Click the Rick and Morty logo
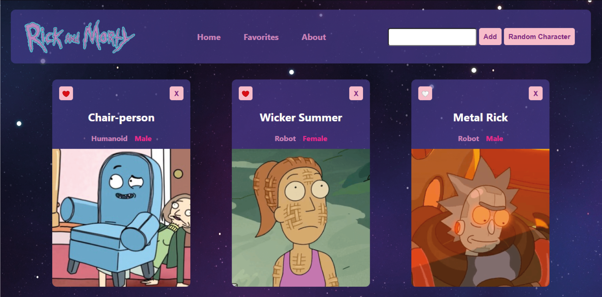Viewport: 602px width, 297px height. coord(80,37)
